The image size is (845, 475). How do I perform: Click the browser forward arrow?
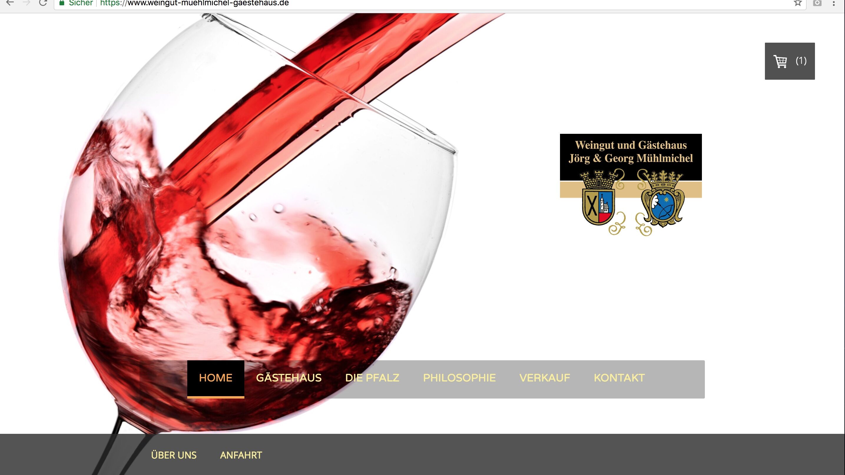pos(26,3)
